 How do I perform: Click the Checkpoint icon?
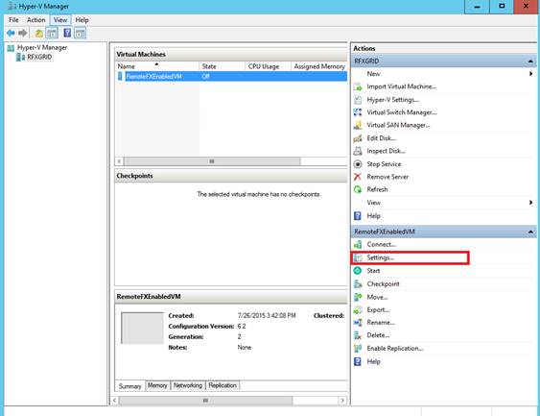(x=358, y=283)
